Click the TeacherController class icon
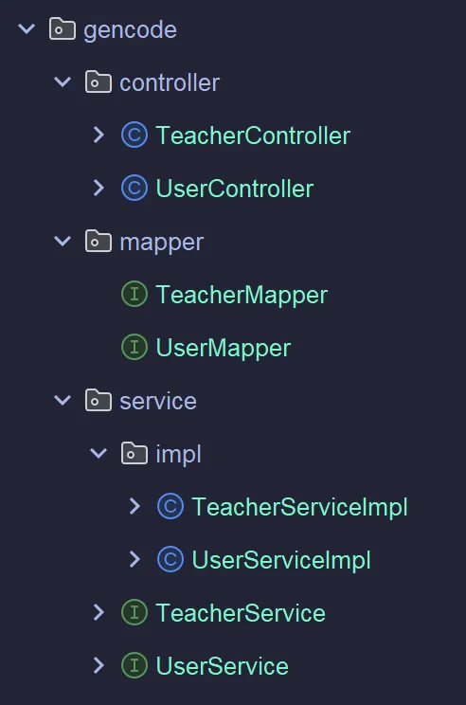Screen dimensions: 466x705 pos(134,135)
